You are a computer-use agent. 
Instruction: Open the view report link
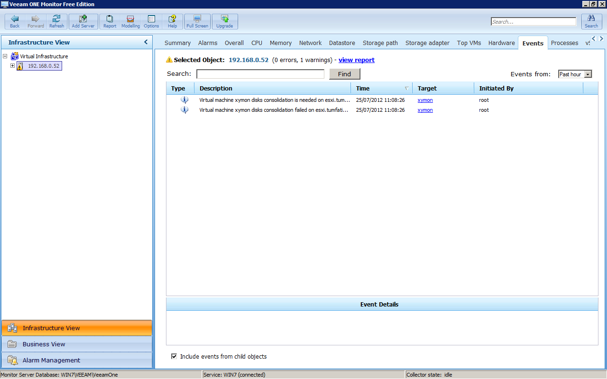[357, 60]
